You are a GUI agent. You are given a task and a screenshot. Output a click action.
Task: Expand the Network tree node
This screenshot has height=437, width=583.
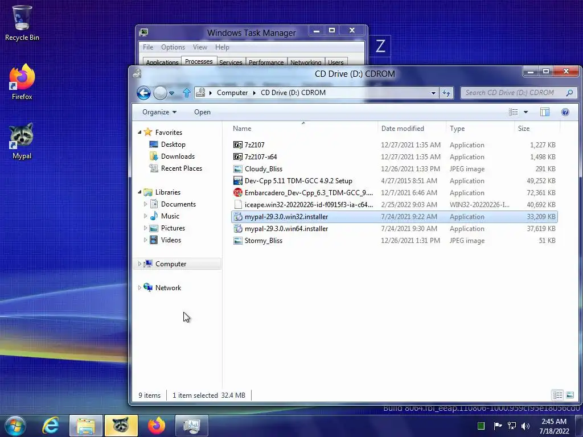[139, 287]
